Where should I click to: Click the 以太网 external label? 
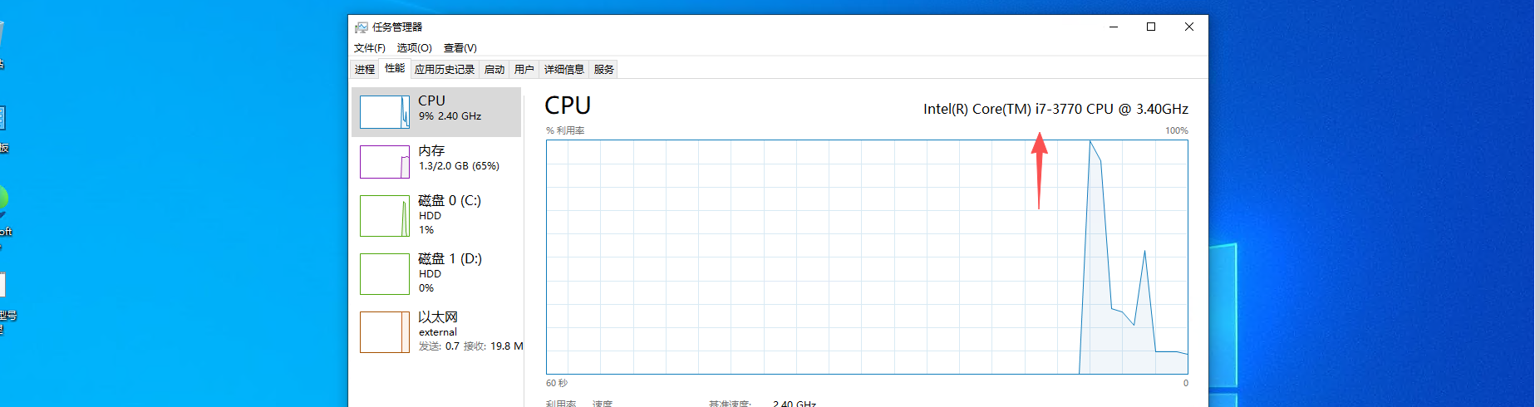tap(438, 324)
